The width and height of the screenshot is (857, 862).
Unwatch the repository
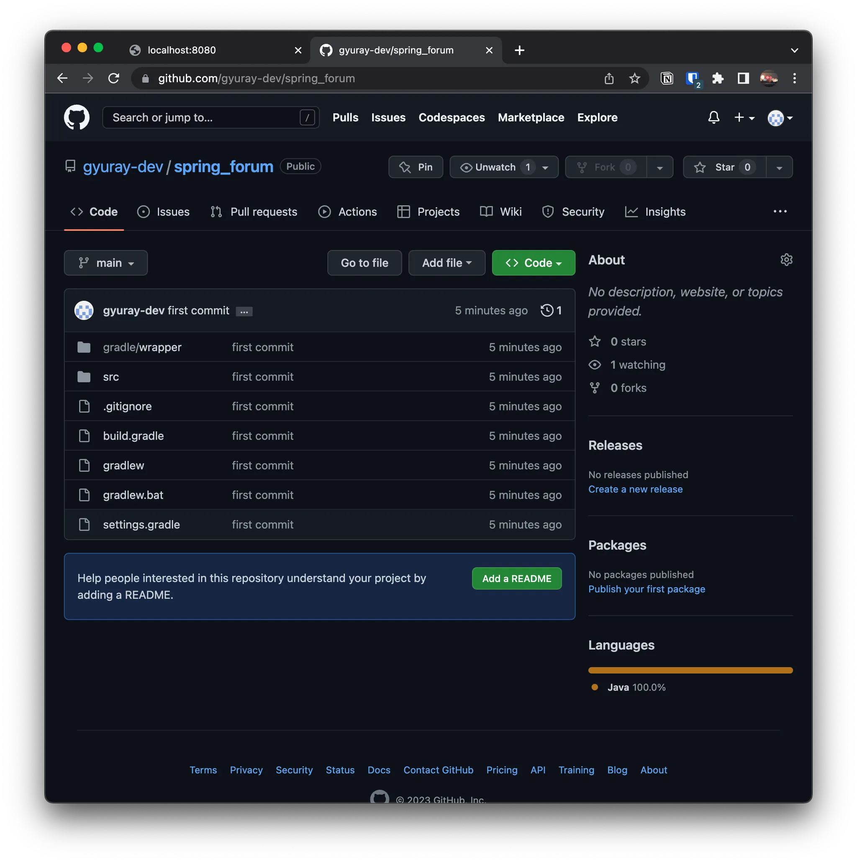tap(495, 167)
